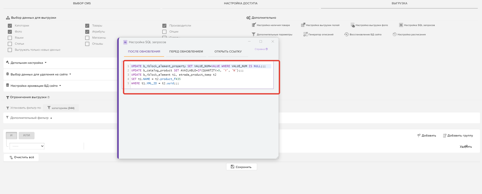The height and width of the screenshot is (194, 482).
Task: Check Выгружать только новые данные
Action: [10, 50]
